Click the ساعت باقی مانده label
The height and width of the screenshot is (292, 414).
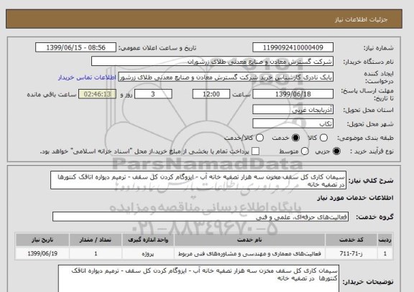(52, 95)
